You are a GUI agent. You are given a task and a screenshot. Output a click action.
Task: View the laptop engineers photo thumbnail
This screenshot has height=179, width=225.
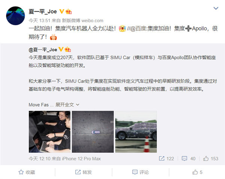[49, 132]
